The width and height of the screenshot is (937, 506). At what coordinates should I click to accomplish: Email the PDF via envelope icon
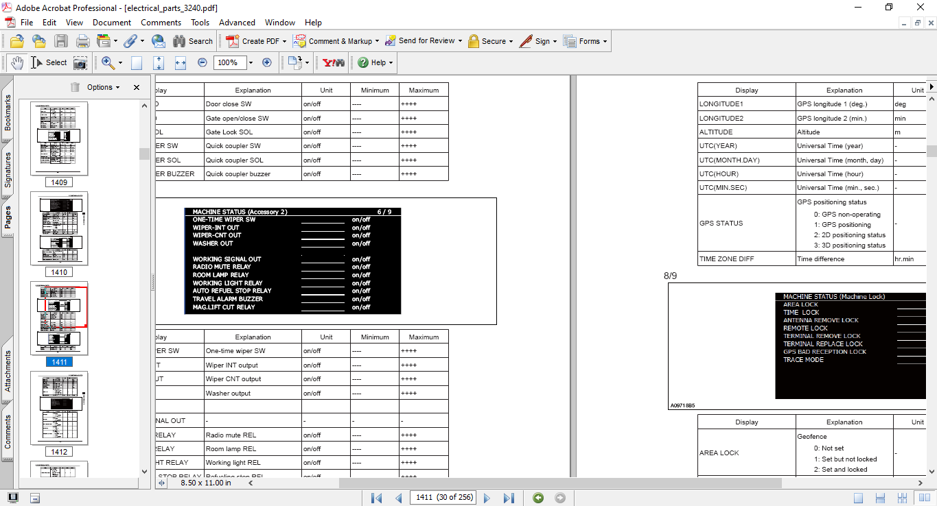[159, 40]
